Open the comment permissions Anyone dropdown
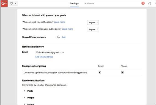 (93, 29)
